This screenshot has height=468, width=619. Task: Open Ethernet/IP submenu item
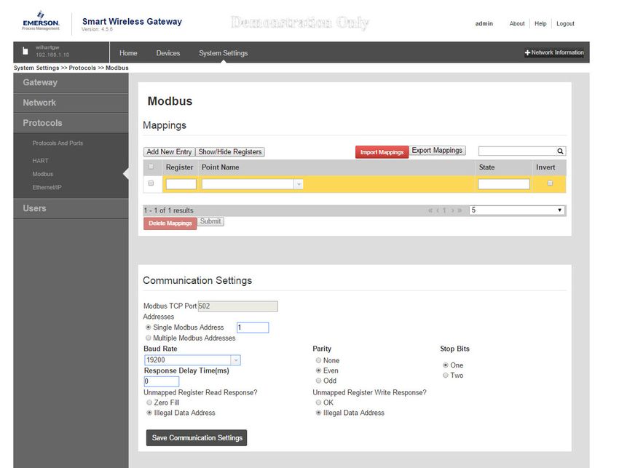click(x=47, y=188)
